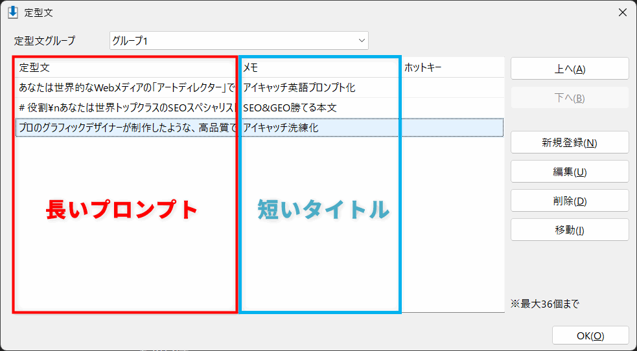Click the 編集(U) edit button
This screenshot has width=637, height=351.
[570, 172]
